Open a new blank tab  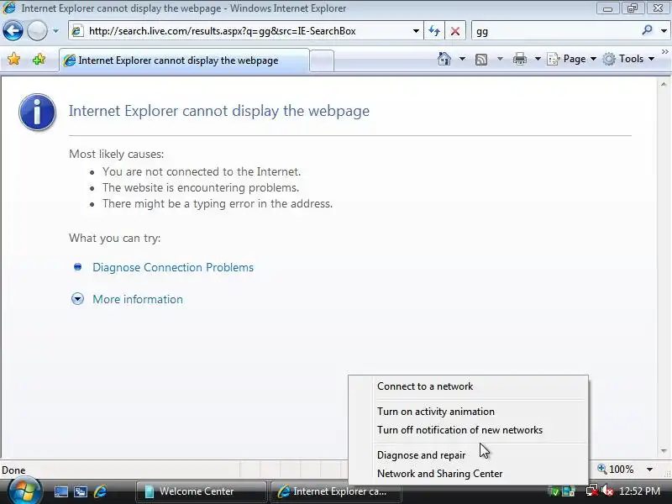point(322,60)
